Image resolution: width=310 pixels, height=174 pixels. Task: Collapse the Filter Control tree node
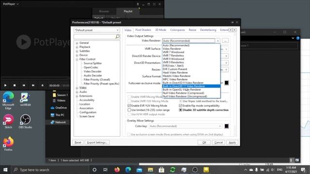click(77, 59)
